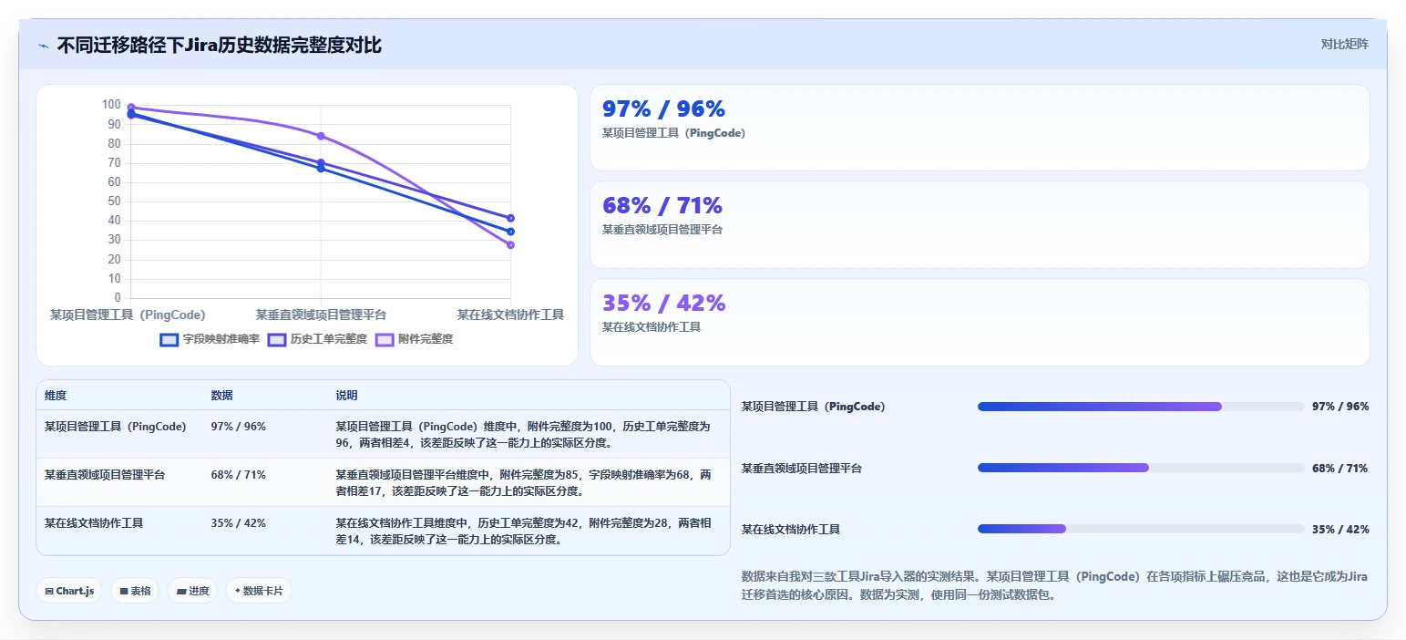1406x640 pixels.
Task: Toggle the 字段映射准确率 legend item
Action: coord(210,339)
